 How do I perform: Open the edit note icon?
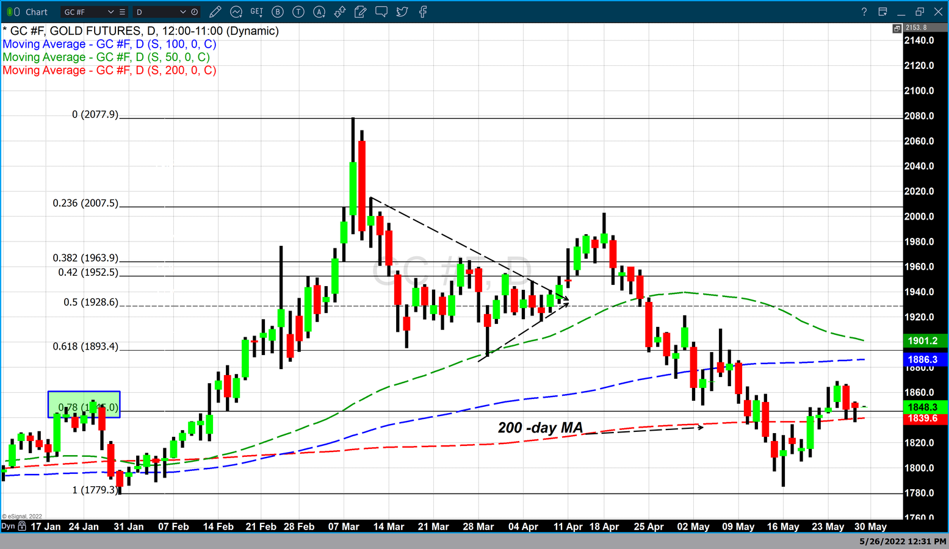[x=361, y=12]
